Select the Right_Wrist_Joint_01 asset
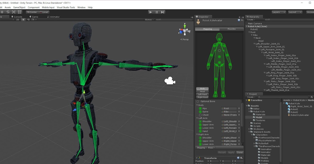 tap(300, 106)
